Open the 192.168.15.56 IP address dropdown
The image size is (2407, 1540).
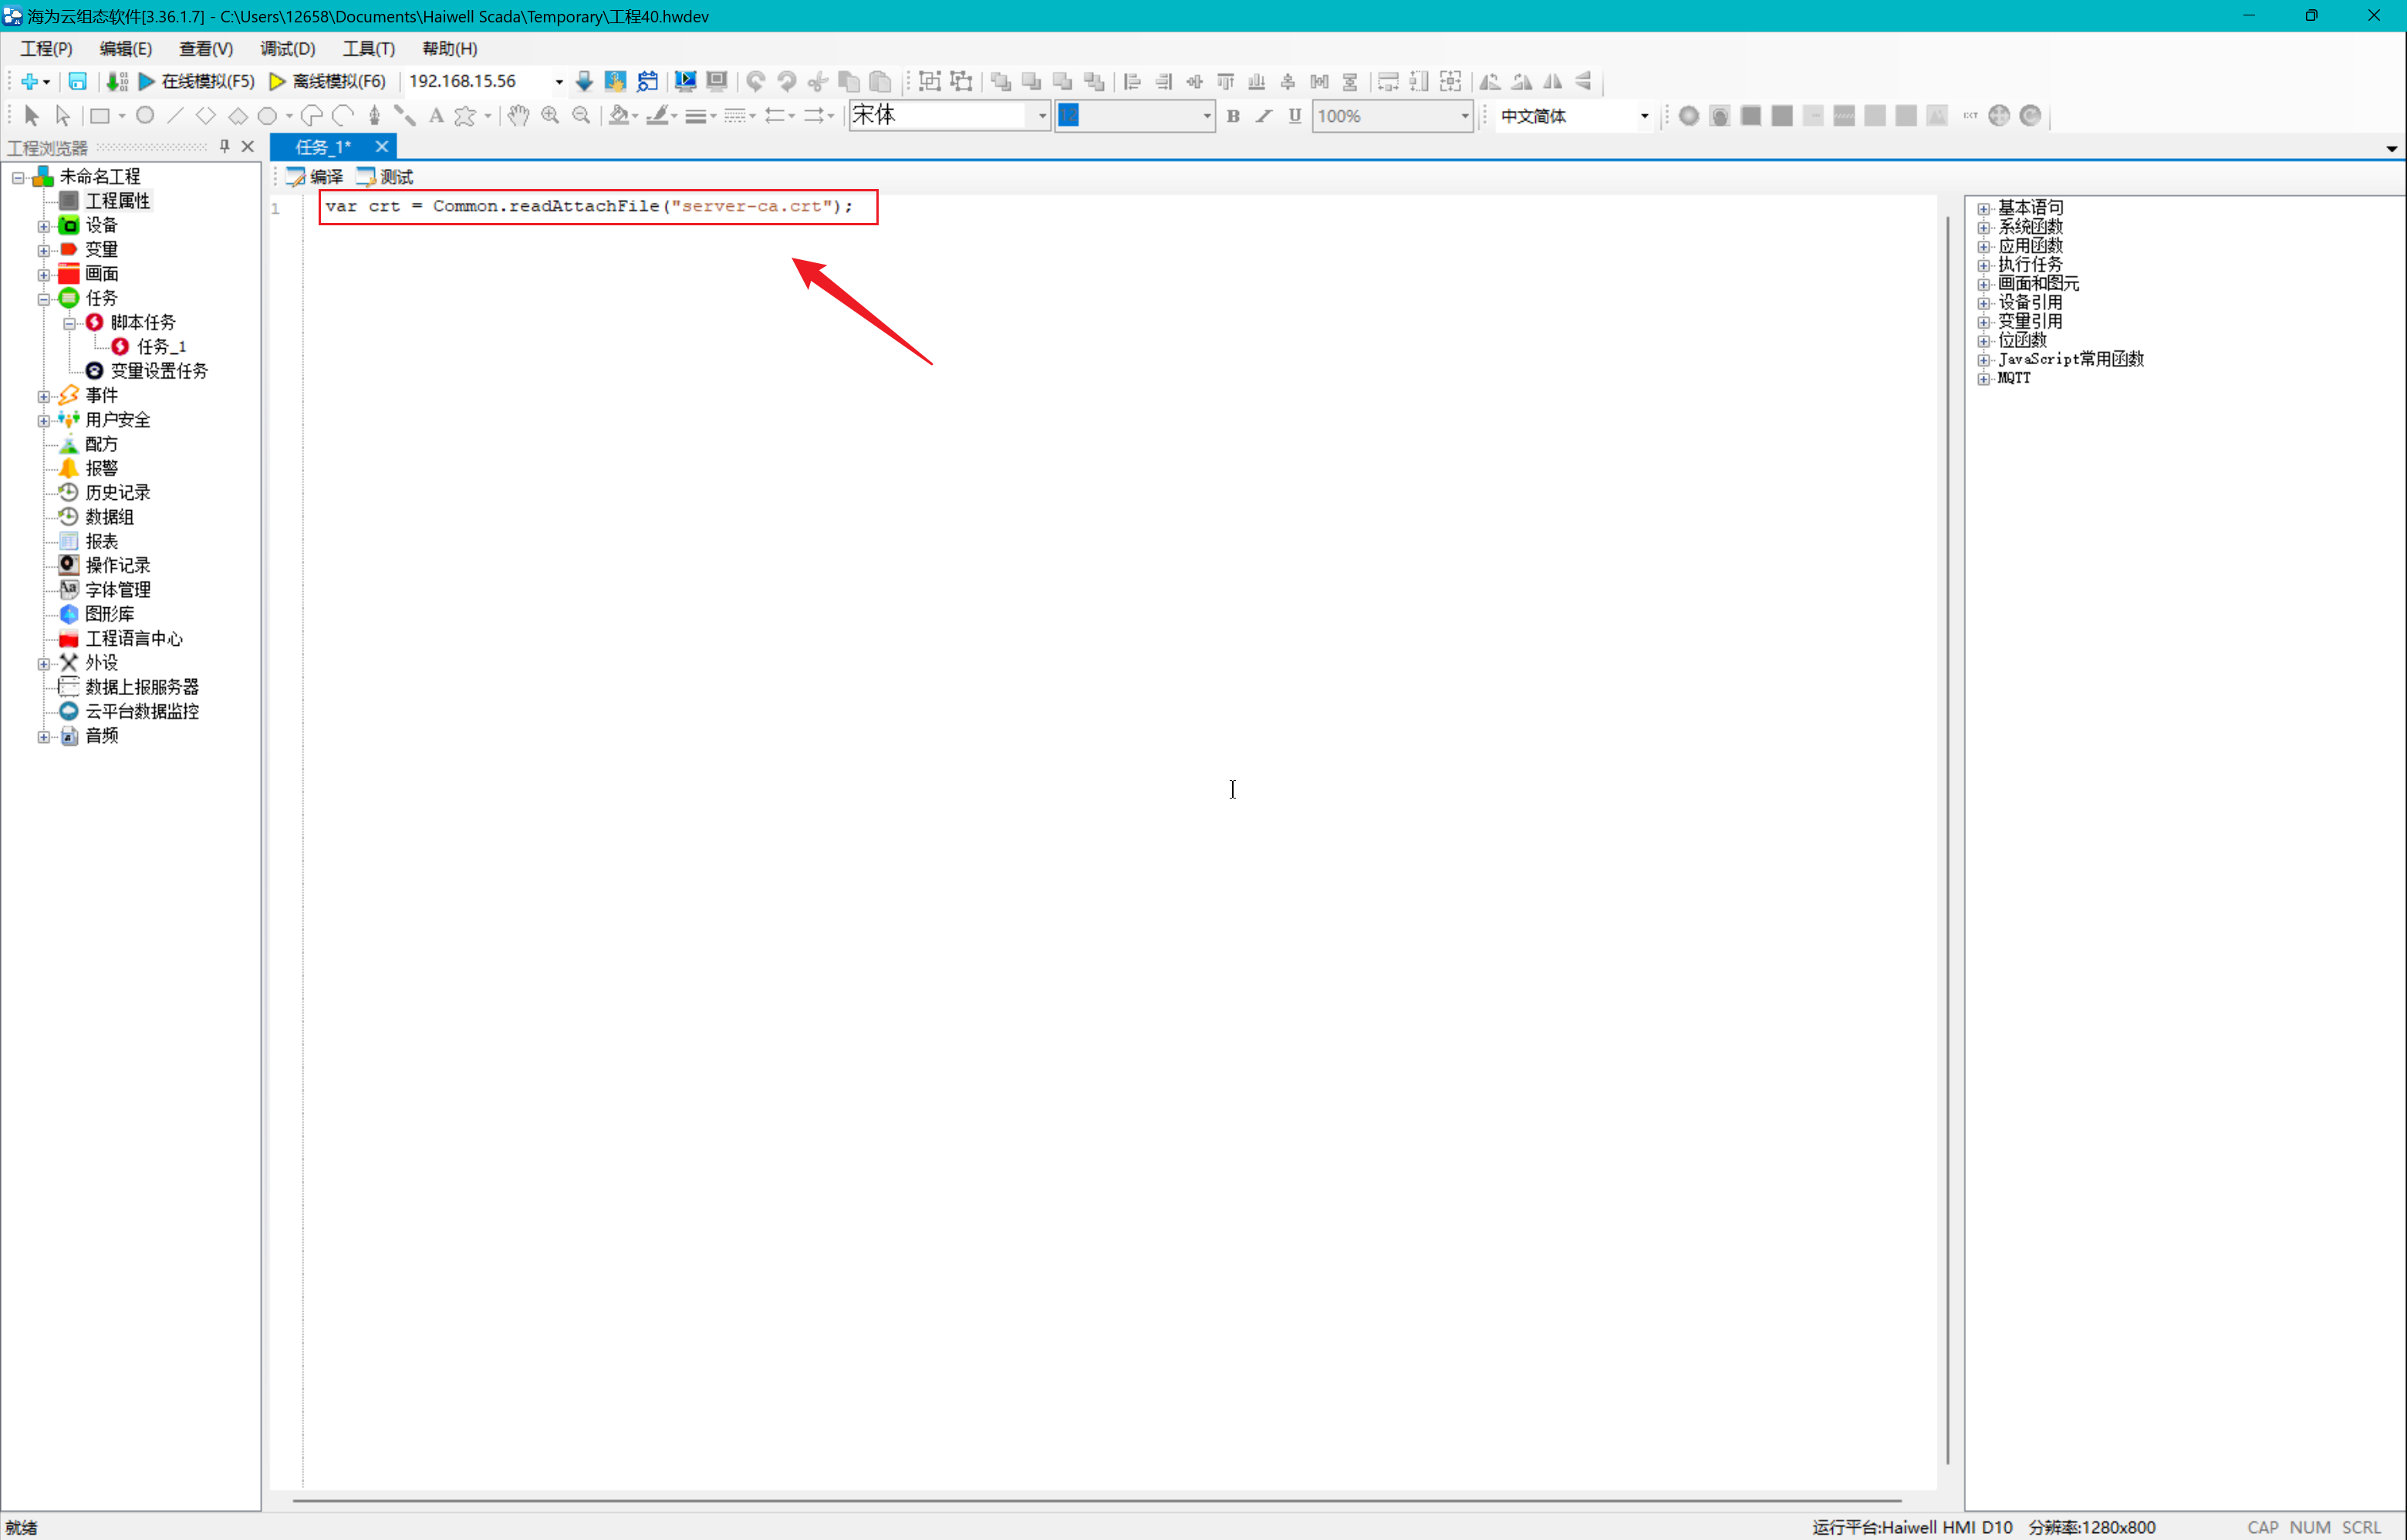click(x=558, y=82)
